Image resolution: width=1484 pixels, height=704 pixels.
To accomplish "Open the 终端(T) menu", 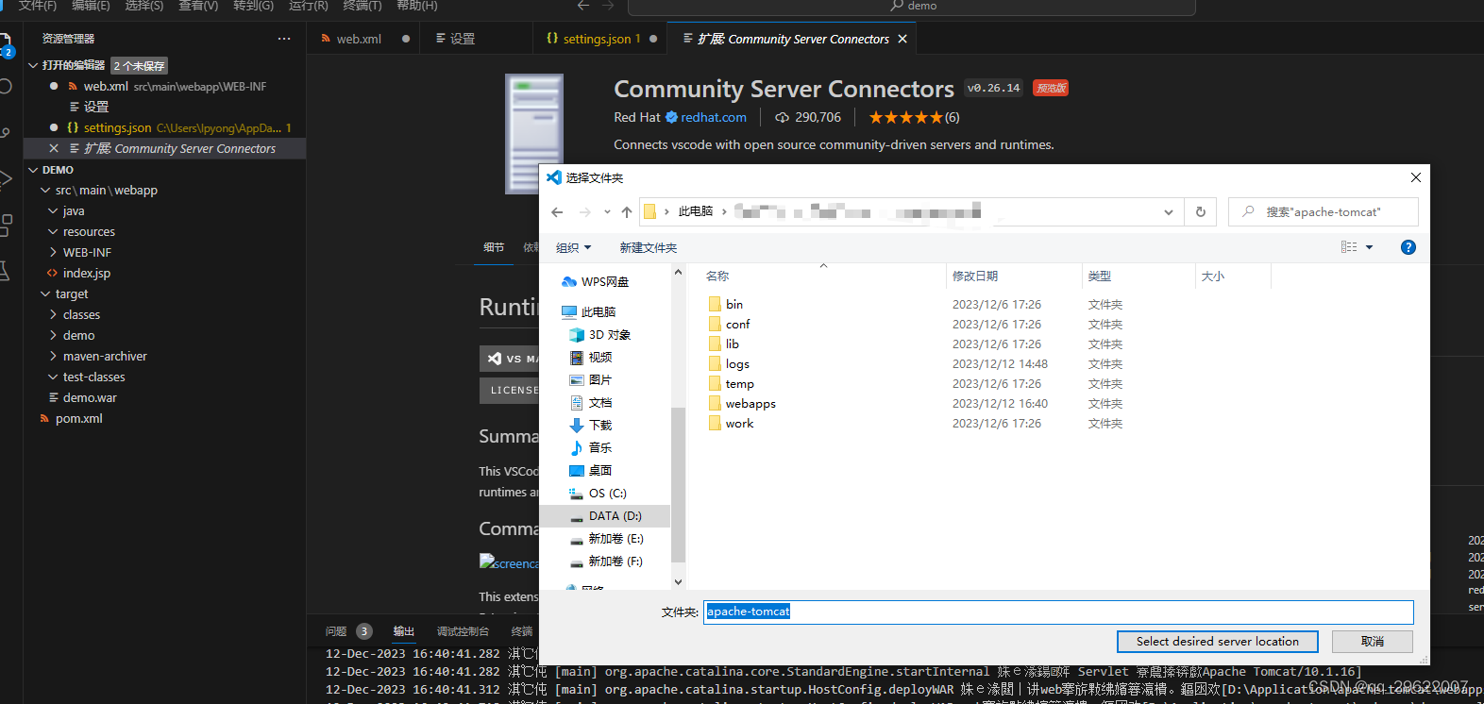I will [363, 6].
